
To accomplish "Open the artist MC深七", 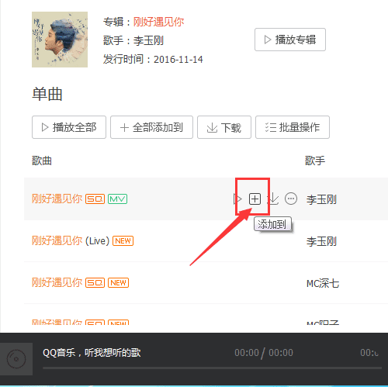I will 323,283.
